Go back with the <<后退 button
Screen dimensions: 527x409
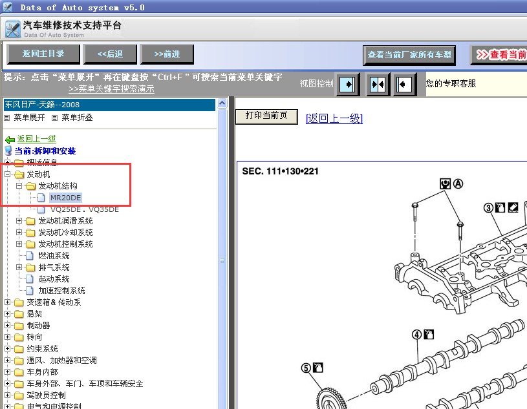point(110,54)
